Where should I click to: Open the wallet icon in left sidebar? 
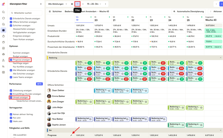(3, 42)
